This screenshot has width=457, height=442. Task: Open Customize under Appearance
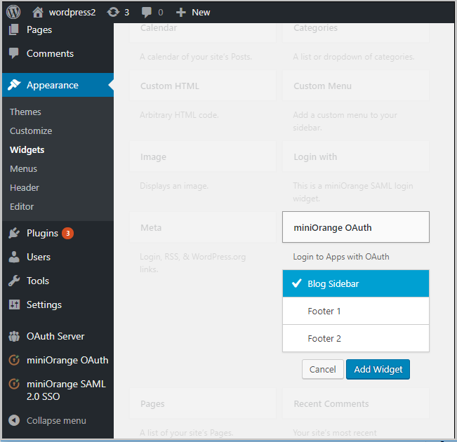point(31,130)
